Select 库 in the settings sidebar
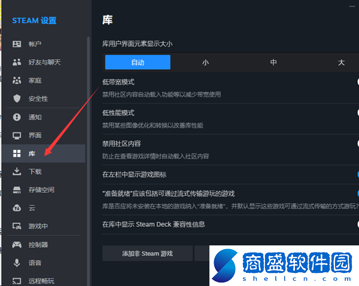The height and width of the screenshot is (286, 359). coord(44,153)
